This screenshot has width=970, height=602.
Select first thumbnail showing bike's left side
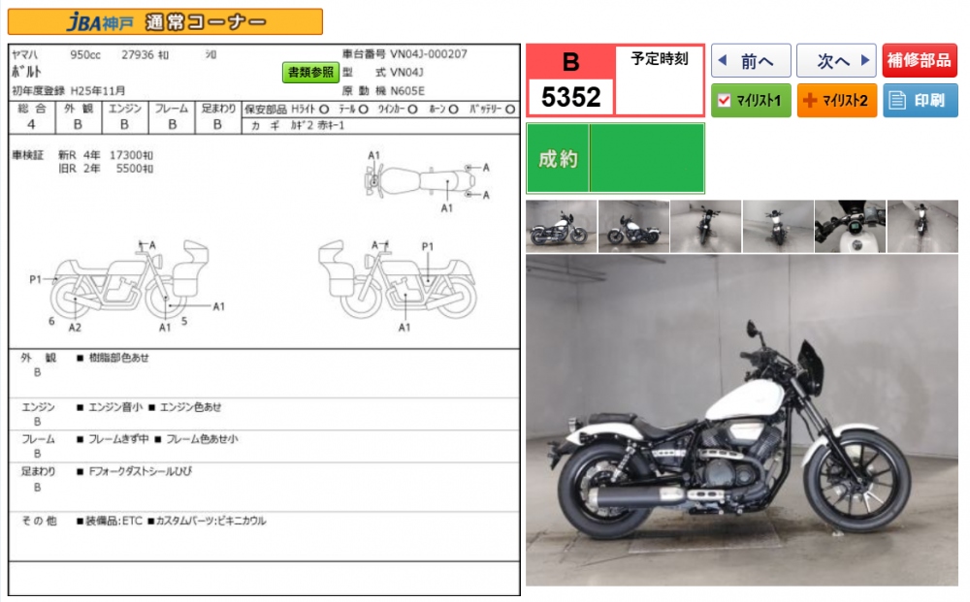[561, 226]
